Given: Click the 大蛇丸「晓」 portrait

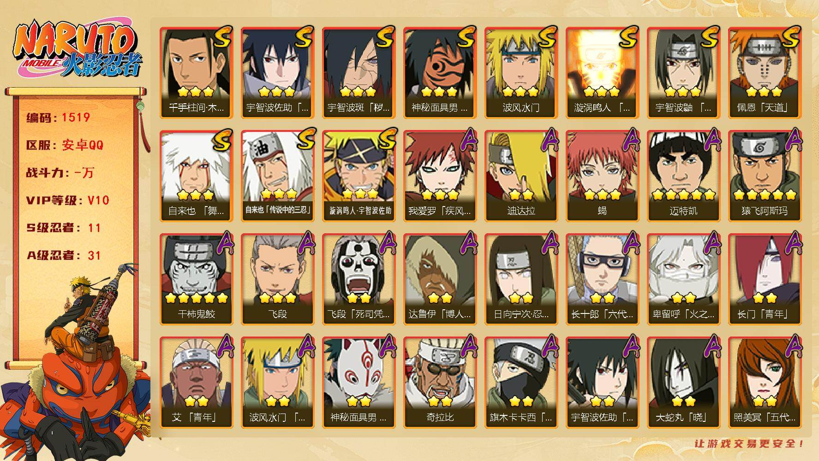Looking at the screenshot, I should (683, 372).
